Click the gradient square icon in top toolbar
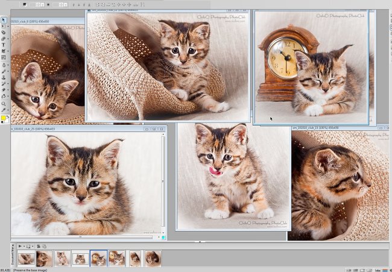 coord(25,4)
